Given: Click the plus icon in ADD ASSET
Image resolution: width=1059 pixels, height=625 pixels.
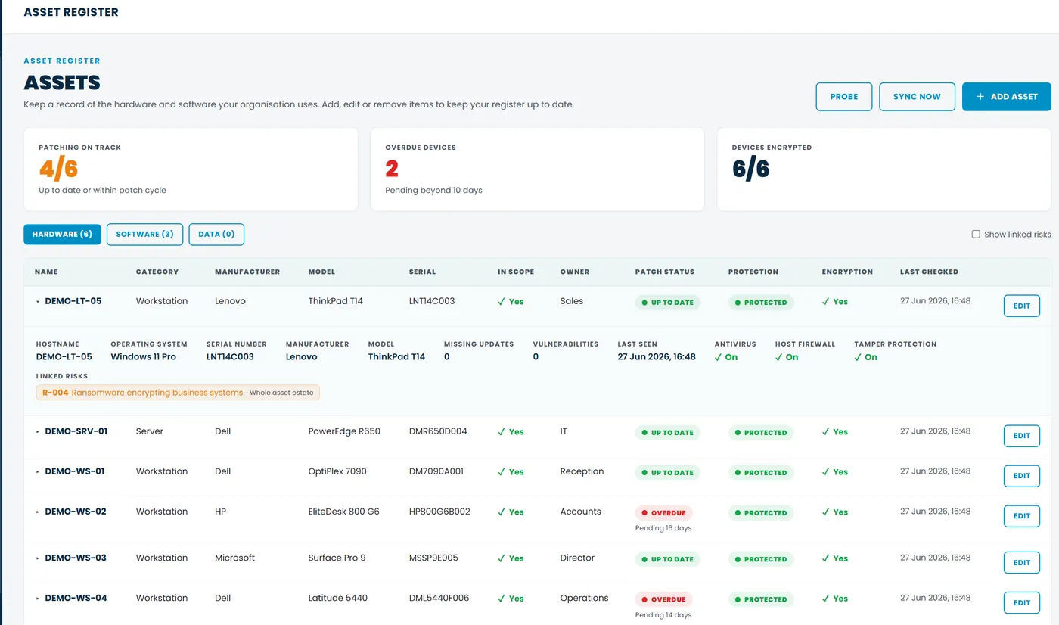Looking at the screenshot, I should coord(980,97).
